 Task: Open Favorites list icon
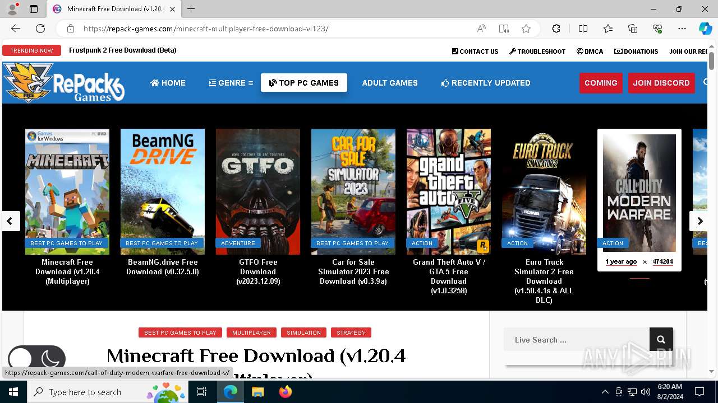tap(608, 29)
